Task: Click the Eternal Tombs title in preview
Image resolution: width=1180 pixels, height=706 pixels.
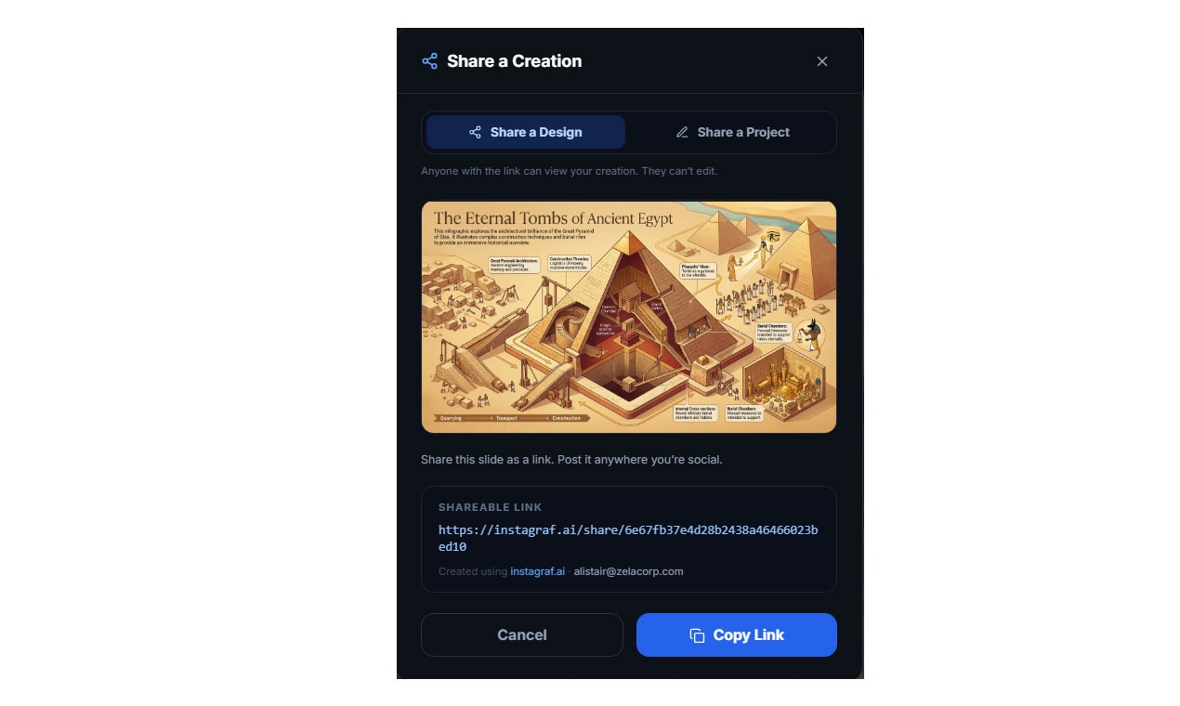Action: pyautogui.click(x=554, y=219)
